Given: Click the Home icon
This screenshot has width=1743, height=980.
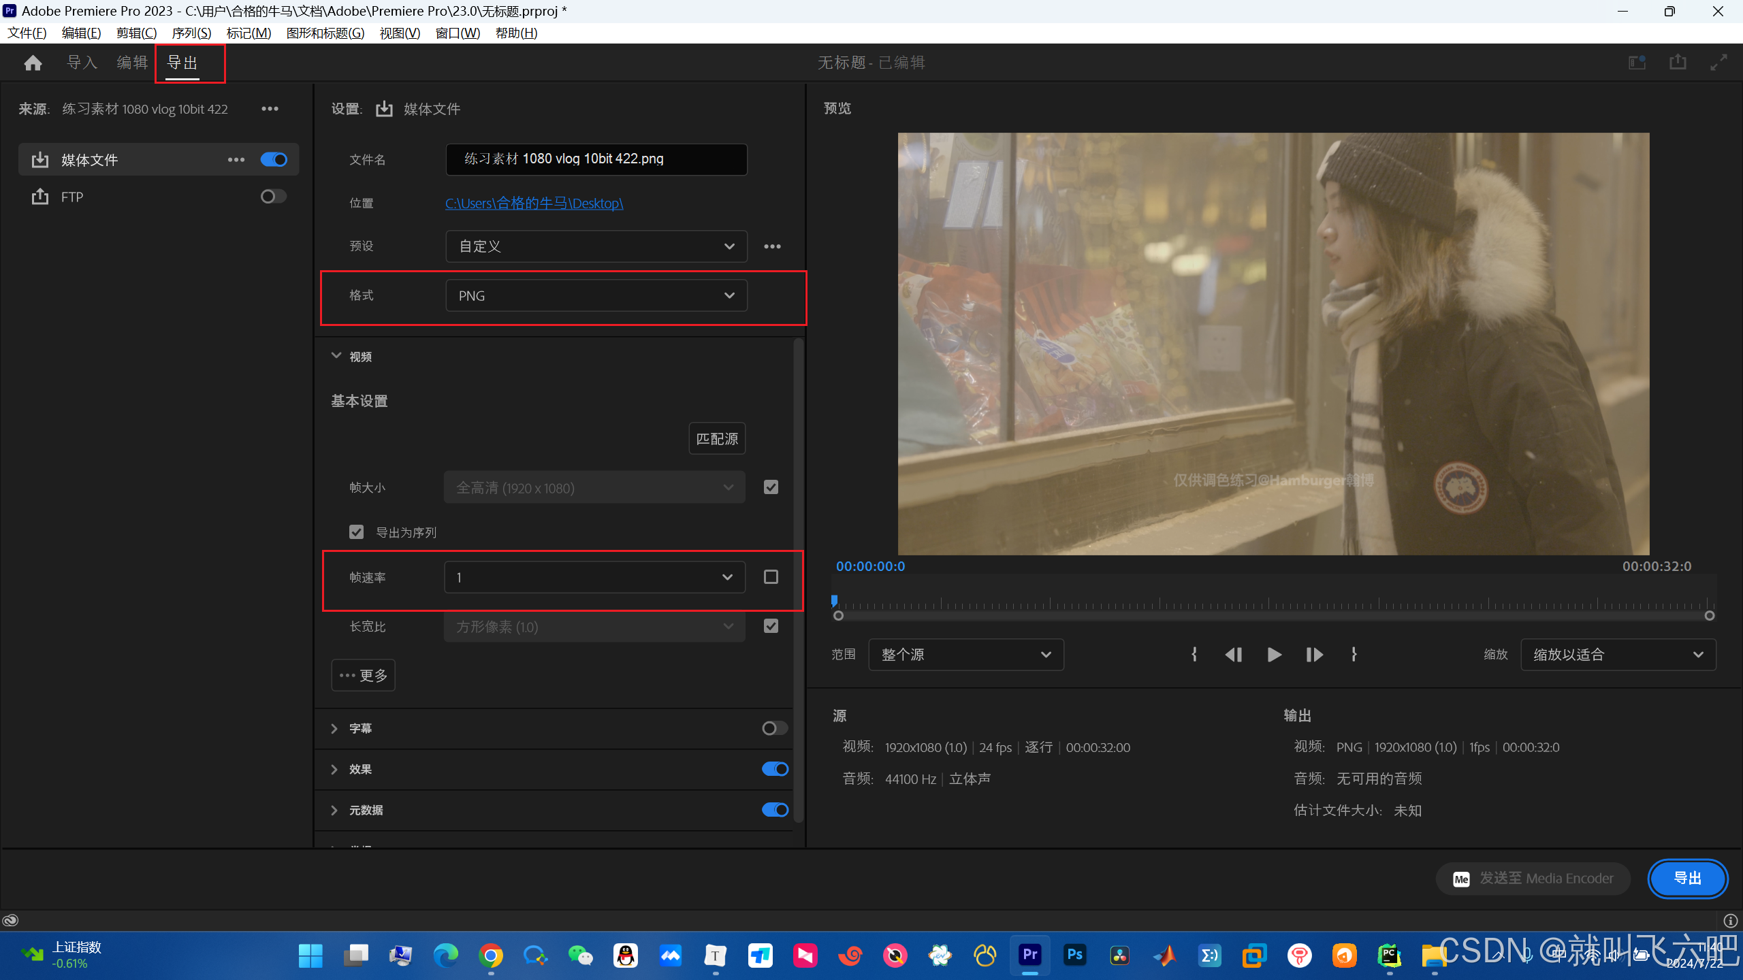Looking at the screenshot, I should click(33, 63).
